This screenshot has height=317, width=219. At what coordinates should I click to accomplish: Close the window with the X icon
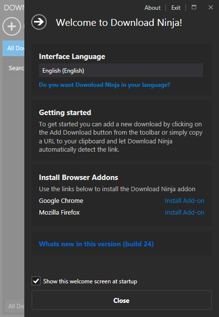[x=211, y=7]
